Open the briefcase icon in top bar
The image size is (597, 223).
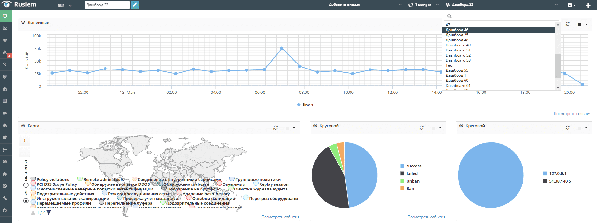coord(571,5)
